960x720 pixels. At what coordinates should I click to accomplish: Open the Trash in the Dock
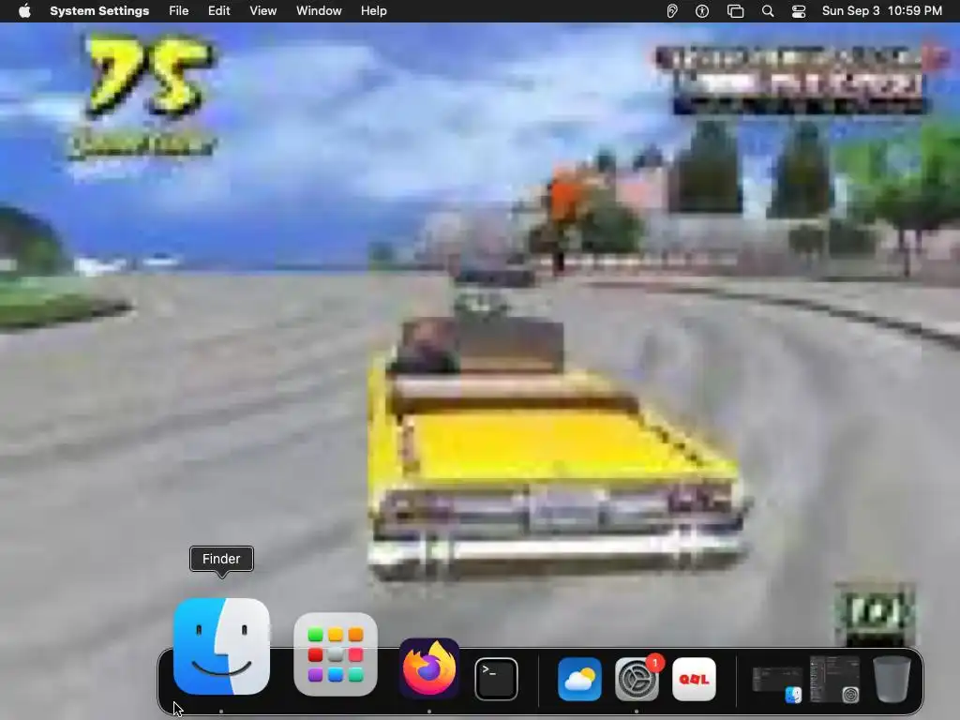click(892, 679)
